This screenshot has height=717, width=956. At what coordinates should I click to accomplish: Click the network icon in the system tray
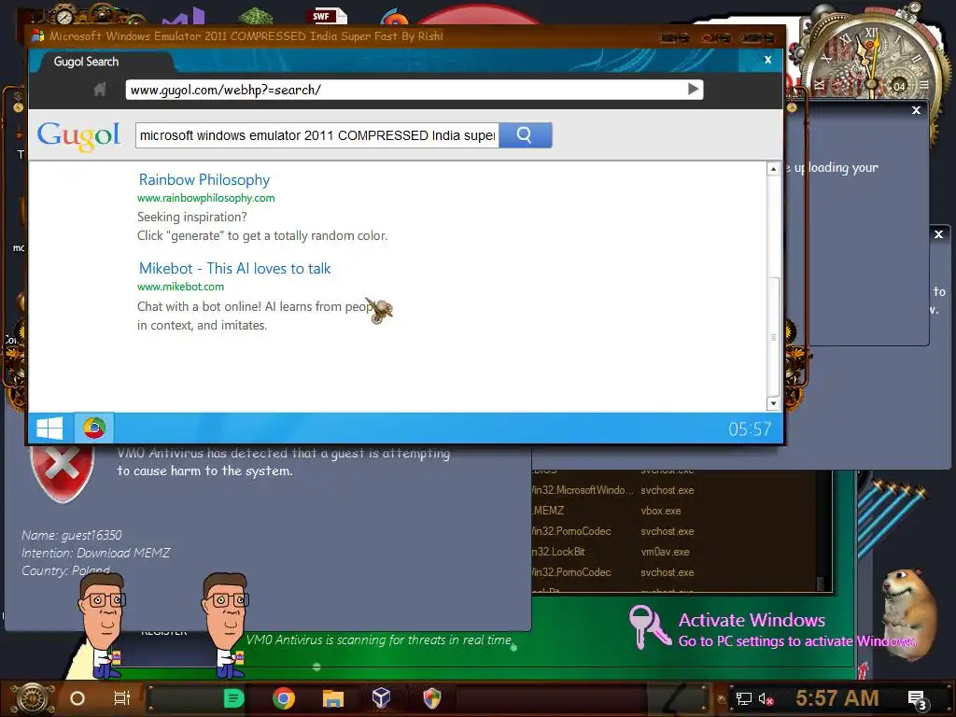click(x=743, y=698)
